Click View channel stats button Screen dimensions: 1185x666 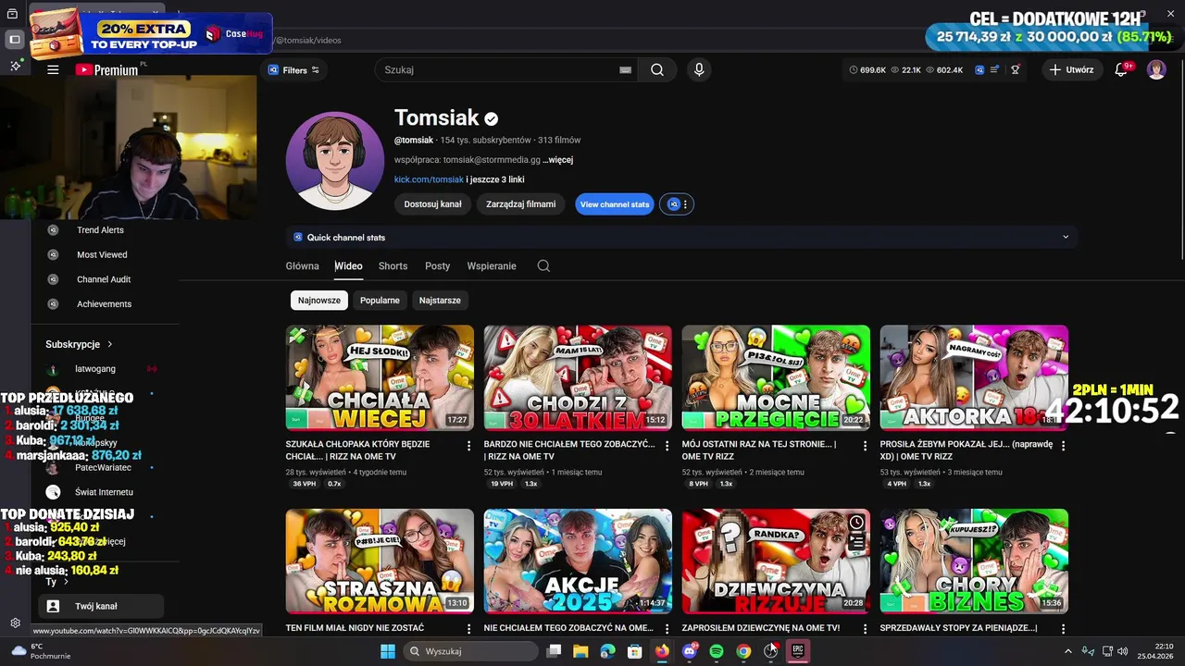[615, 204]
